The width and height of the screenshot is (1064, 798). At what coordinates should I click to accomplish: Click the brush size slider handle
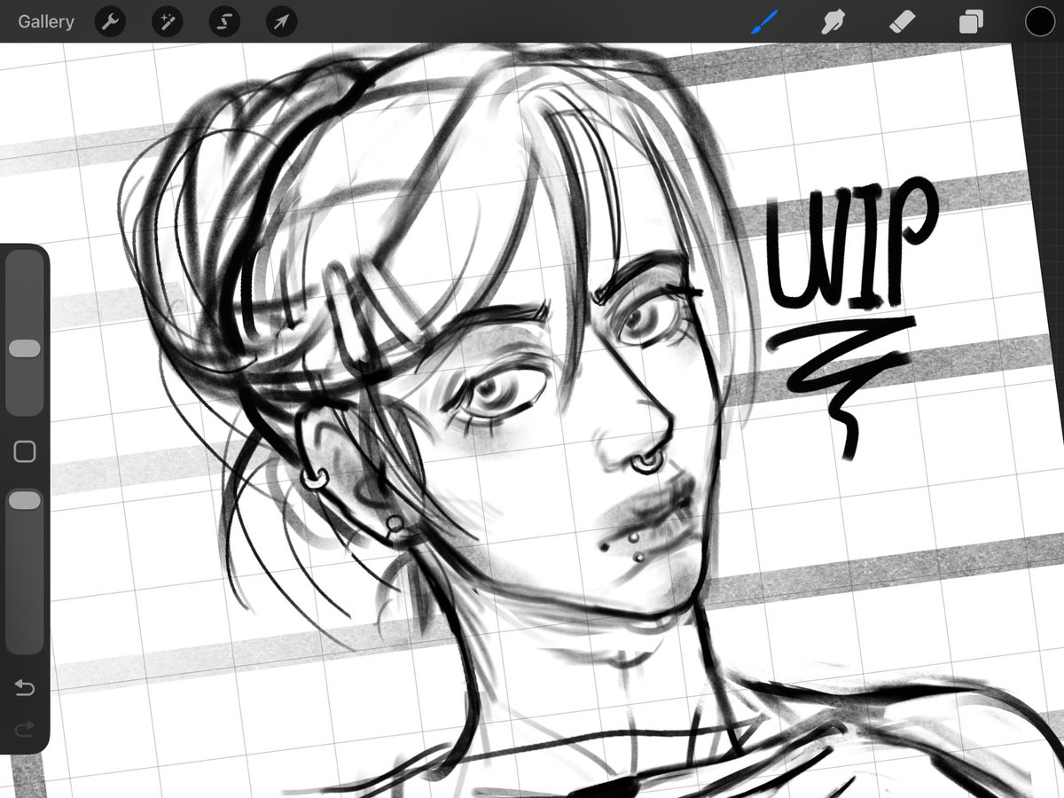point(25,348)
